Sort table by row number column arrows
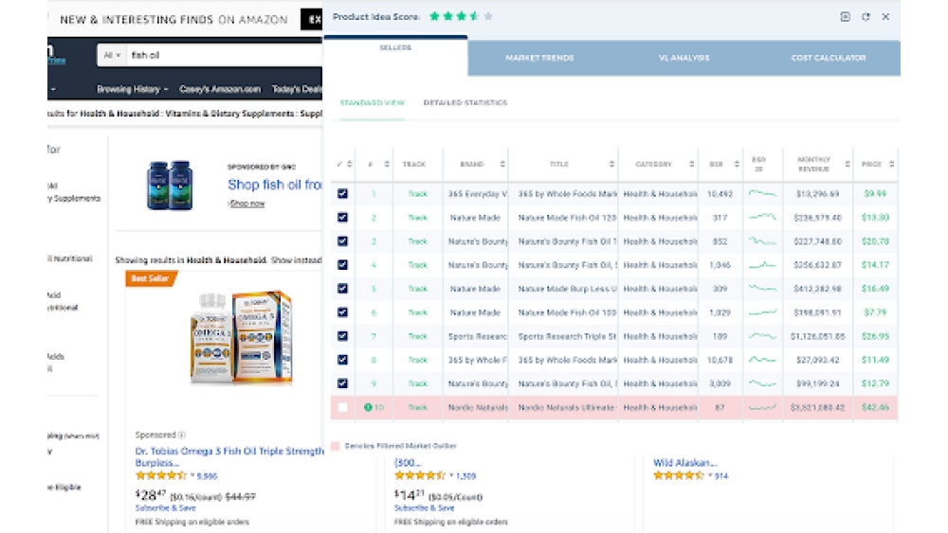 pyautogui.click(x=387, y=164)
